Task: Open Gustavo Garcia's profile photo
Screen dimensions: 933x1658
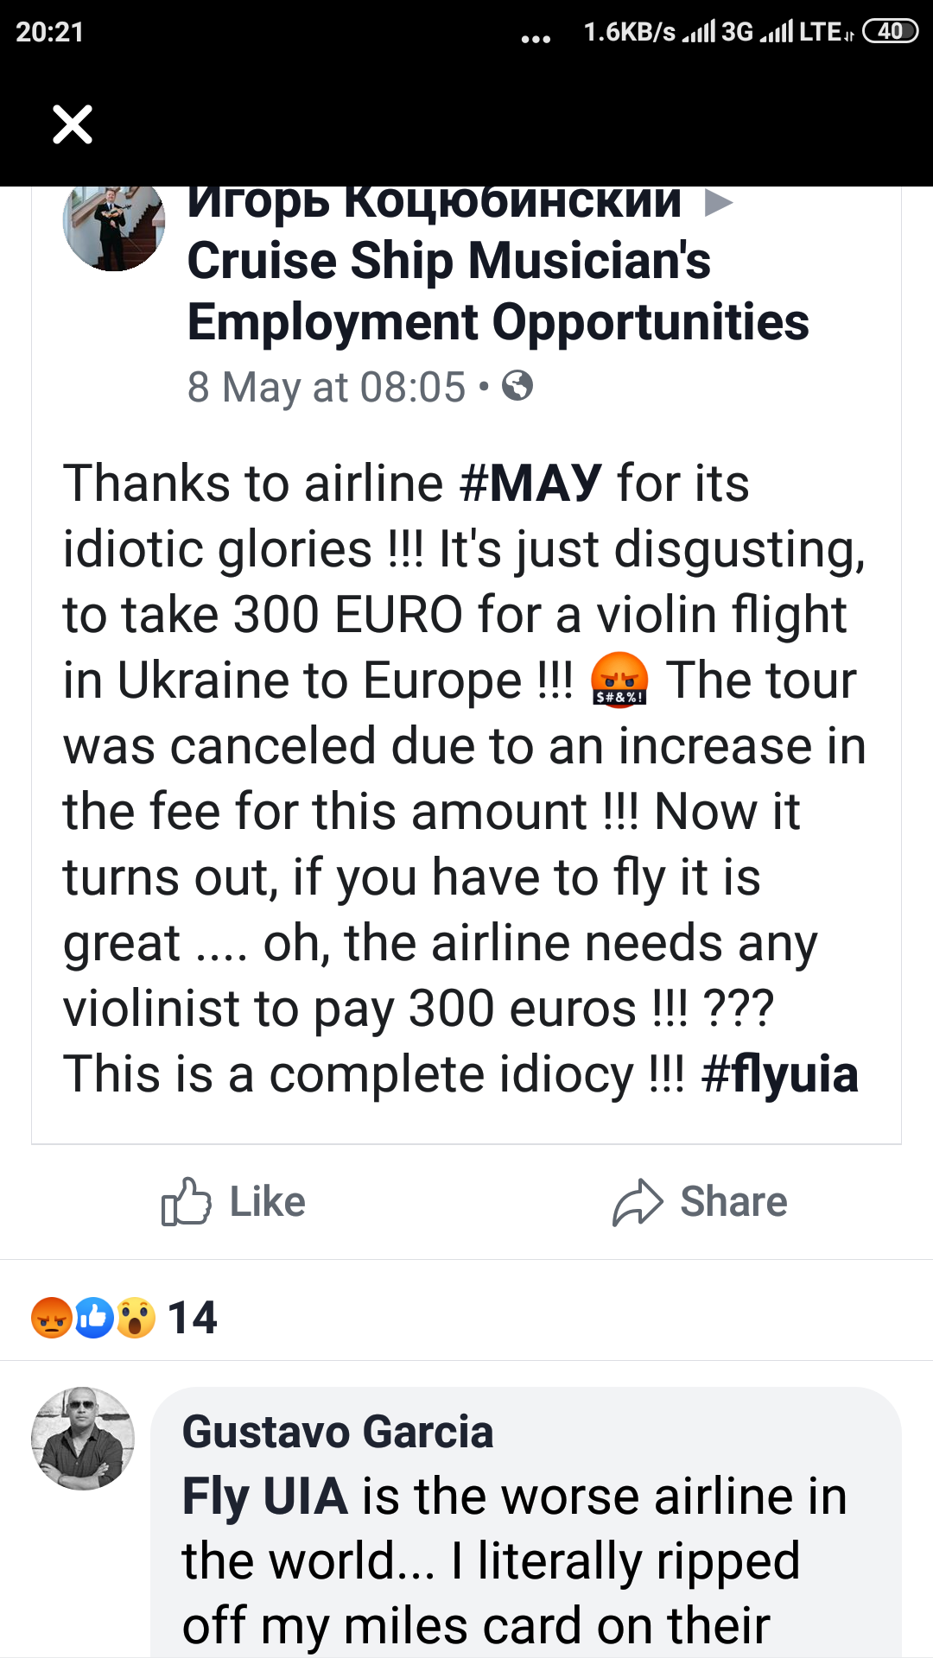Action: [x=83, y=1439]
